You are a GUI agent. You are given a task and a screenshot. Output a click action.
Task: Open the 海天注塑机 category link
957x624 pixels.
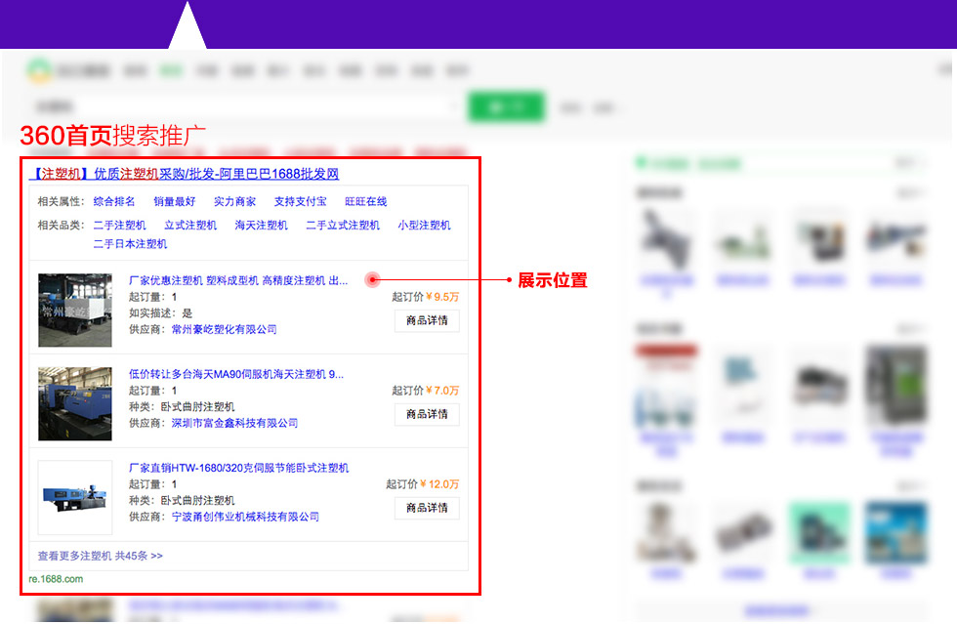pos(262,226)
